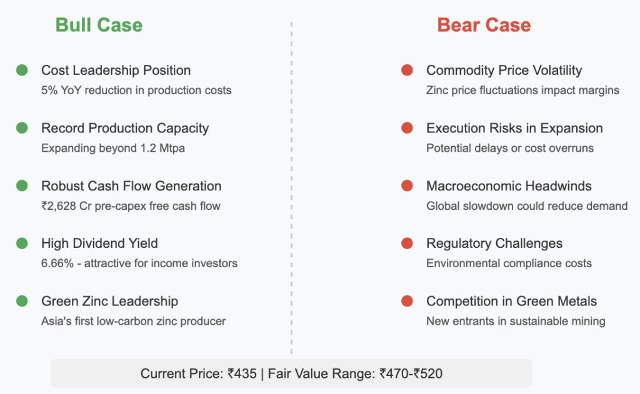Click 'Zinc price fluctuations impact margins' line

click(x=523, y=90)
